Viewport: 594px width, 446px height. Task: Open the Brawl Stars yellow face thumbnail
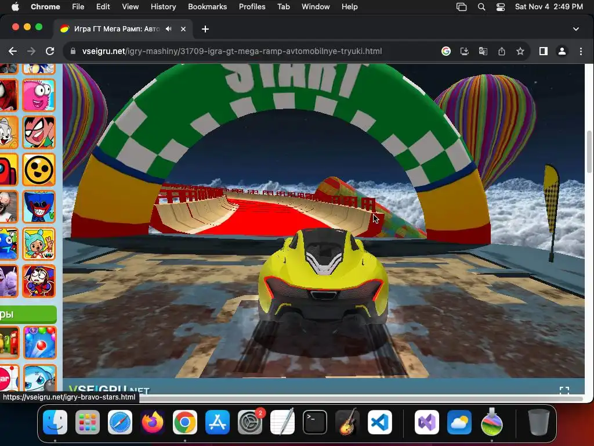39,170
